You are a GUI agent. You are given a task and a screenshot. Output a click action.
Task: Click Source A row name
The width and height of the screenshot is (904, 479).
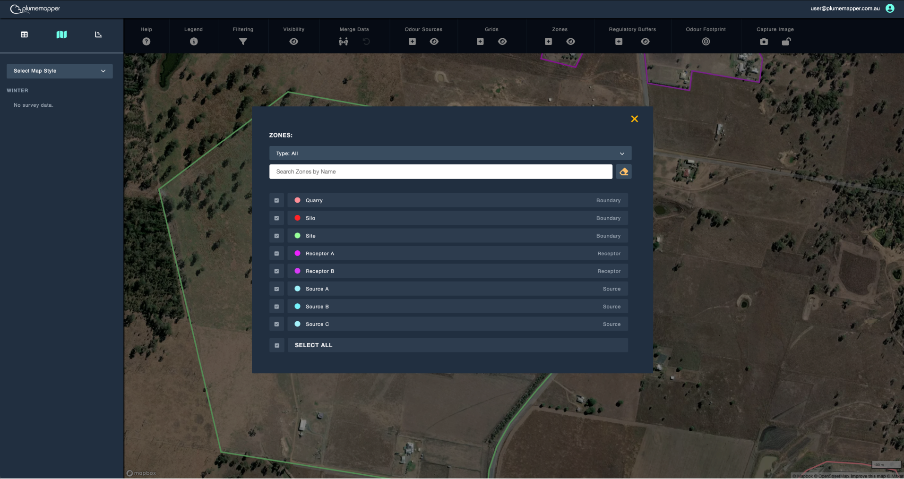[x=317, y=289]
